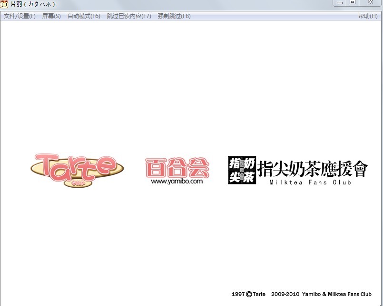Open the 帮助(H) help menu
This screenshot has width=383, height=306.
click(x=368, y=16)
